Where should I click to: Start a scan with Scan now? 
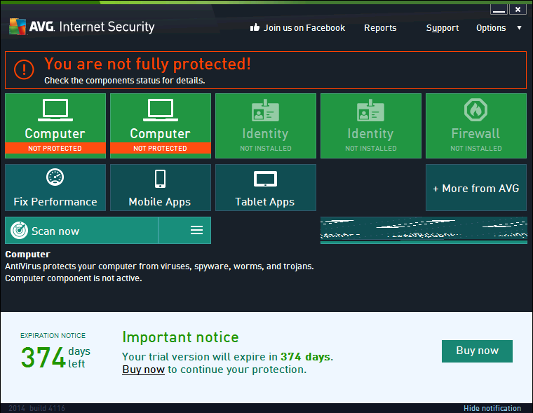[81, 231]
